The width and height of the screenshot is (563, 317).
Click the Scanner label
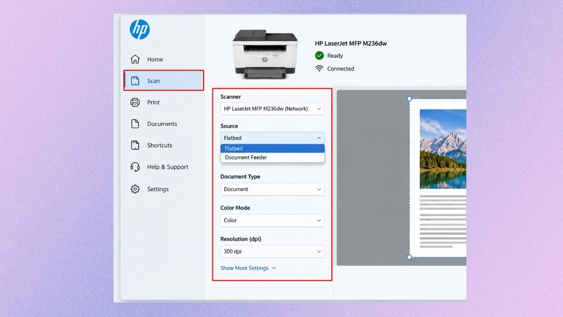pos(231,97)
